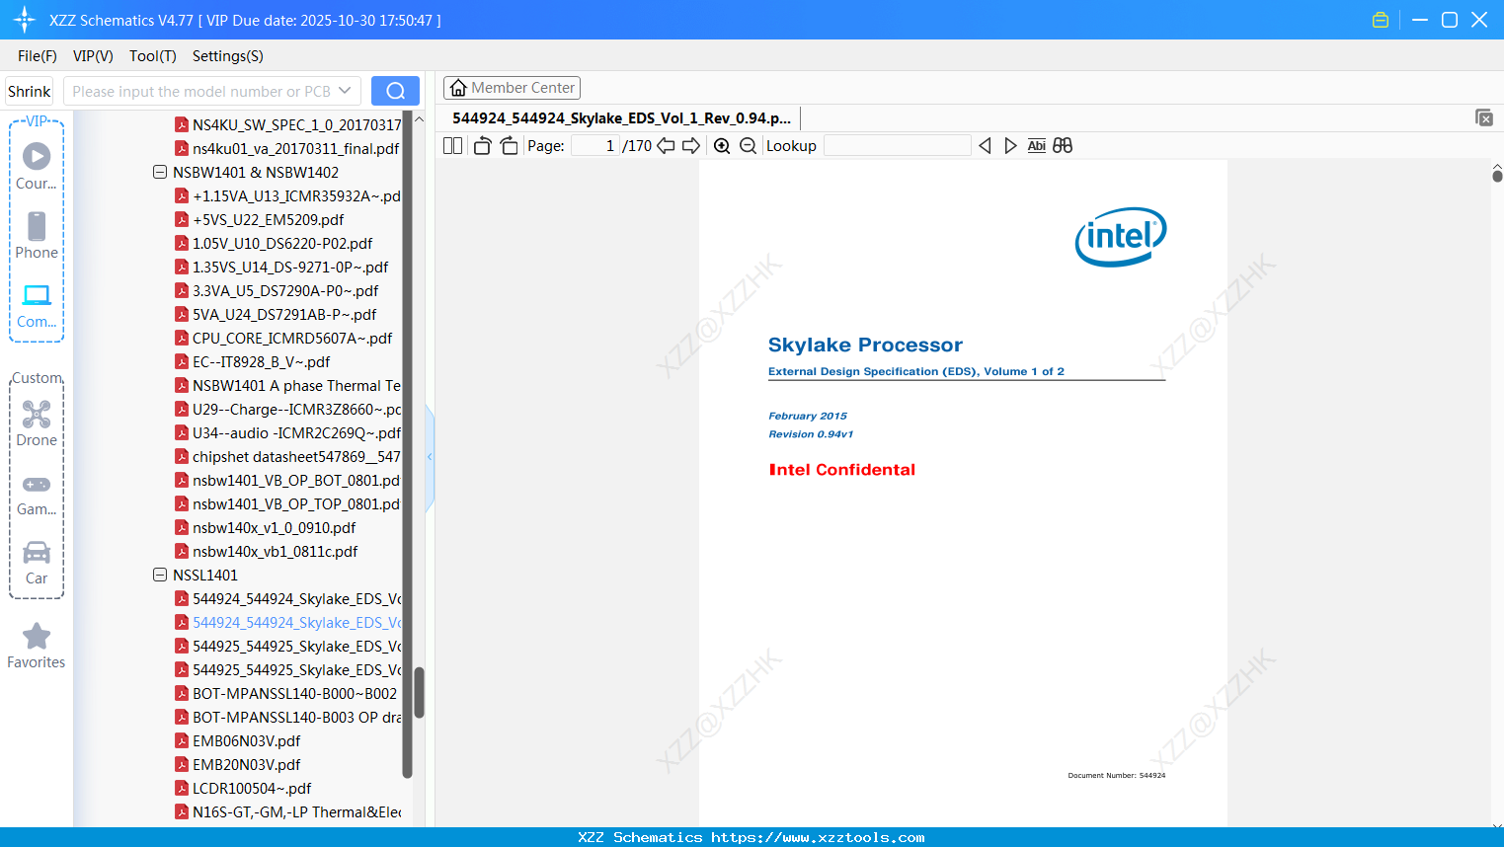1504x847 pixels.
Task: Rotate page clockwise
Action: [509, 145]
